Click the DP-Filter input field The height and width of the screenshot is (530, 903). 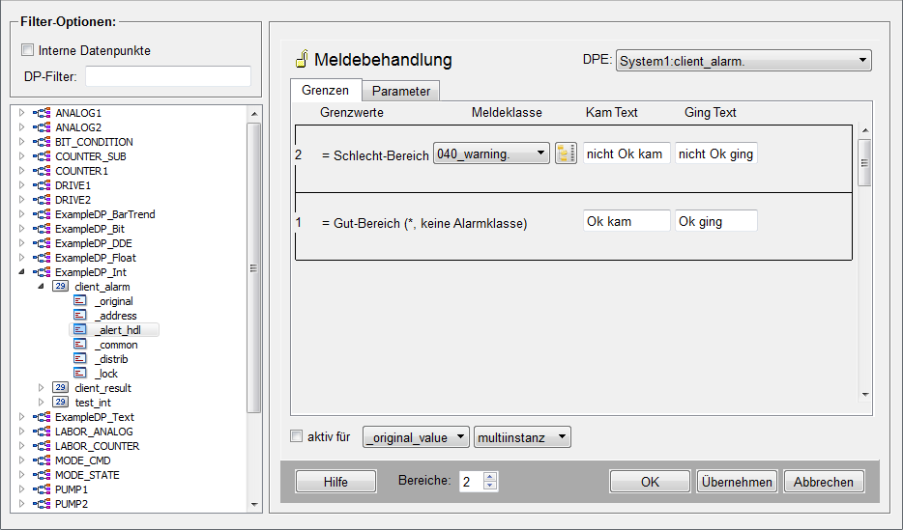point(167,76)
